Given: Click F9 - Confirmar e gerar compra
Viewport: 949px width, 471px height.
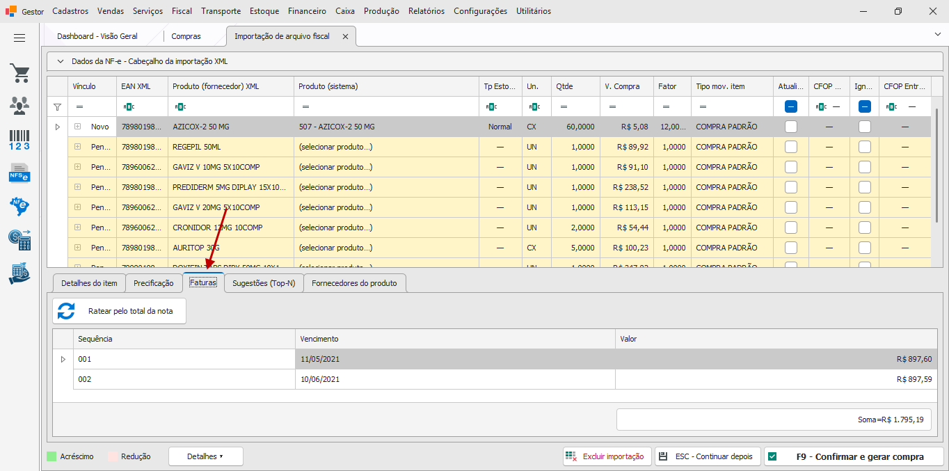Looking at the screenshot, I should pyautogui.click(x=854, y=456).
